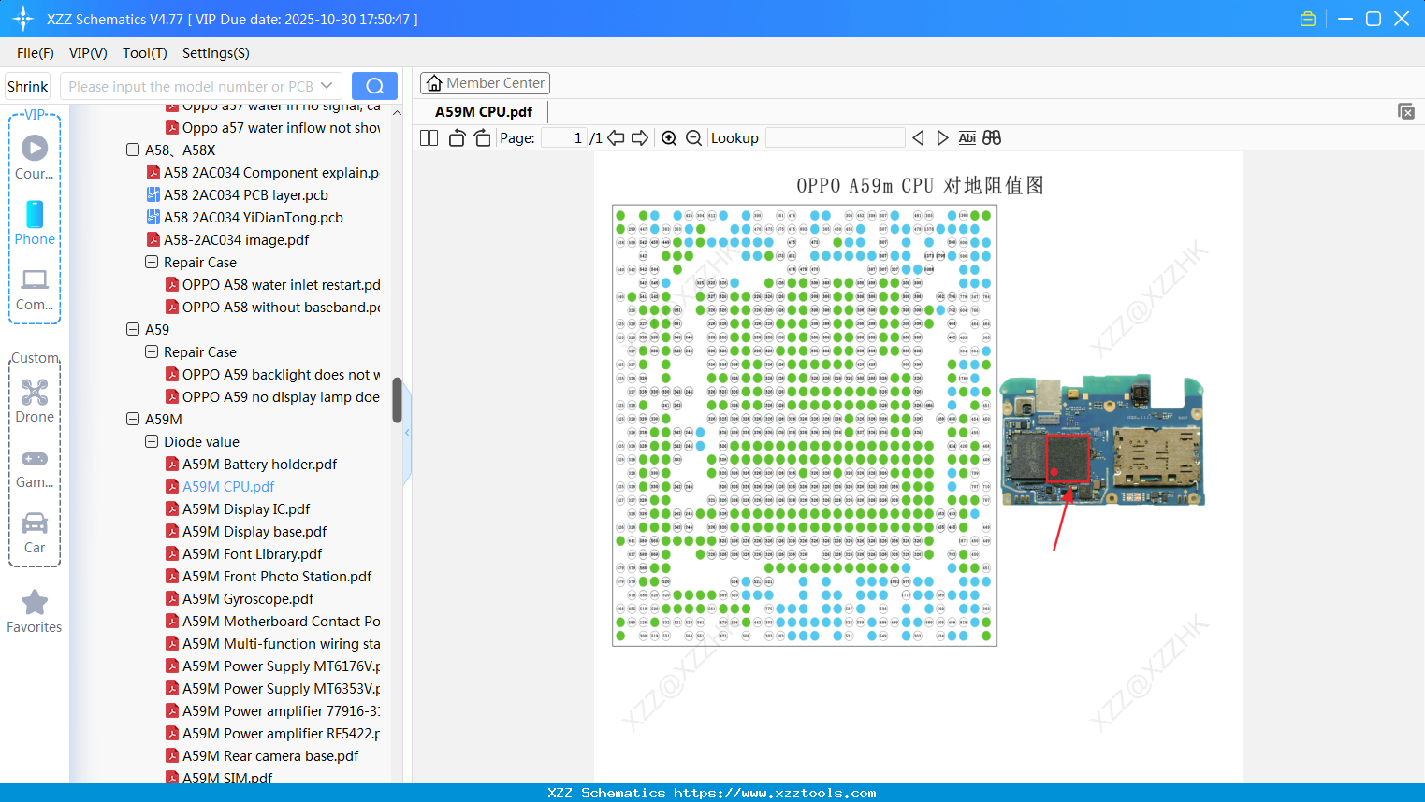1425x802 pixels.
Task: Open OPPO A59 backlight does not work file
Action: [x=272, y=374]
